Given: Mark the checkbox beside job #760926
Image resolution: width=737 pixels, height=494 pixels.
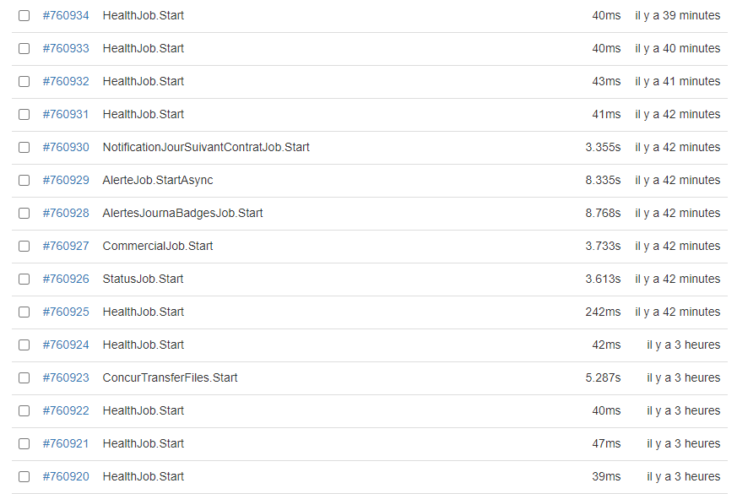Looking at the screenshot, I should click(24, 279).
